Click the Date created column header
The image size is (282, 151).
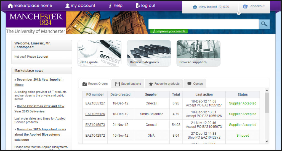[120, 94]
